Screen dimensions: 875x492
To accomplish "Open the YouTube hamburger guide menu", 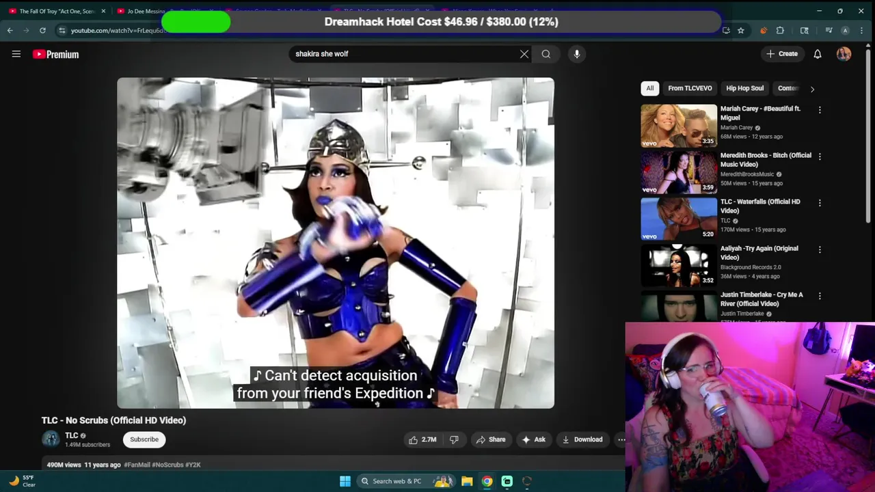I will pos(16,54).
